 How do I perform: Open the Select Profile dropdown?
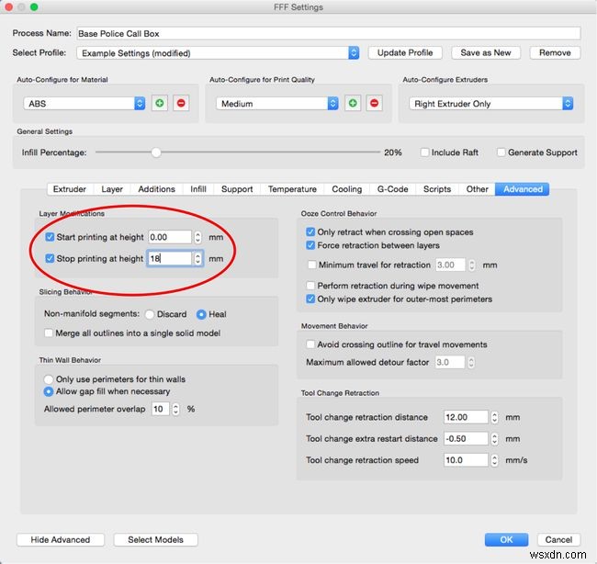218,53
